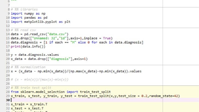The image size is (199, 112).
Task: Click the pd.read_csv("data.csv") line
Action: click(x=40, y=34)
